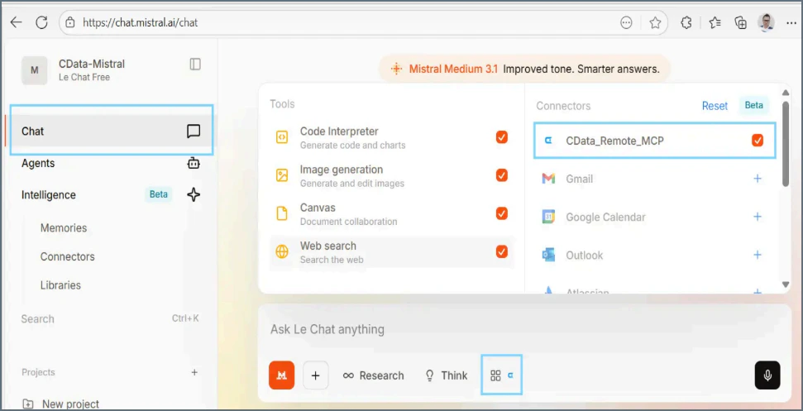
Task: Disable the Code Interpreter checkbox
Action: click(x=501, y=137)
